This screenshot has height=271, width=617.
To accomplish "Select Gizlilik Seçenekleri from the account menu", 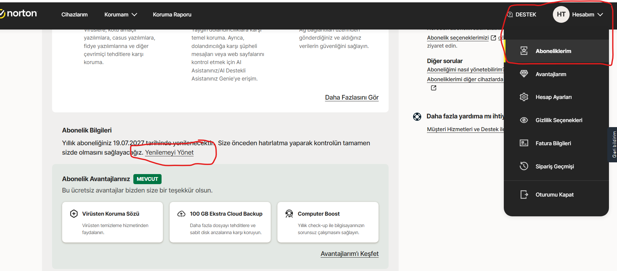I will pos(556,120).
